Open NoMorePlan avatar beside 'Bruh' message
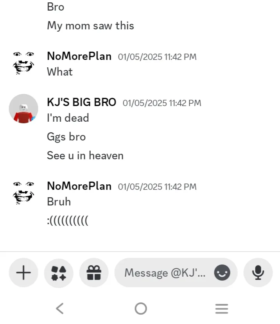This screenshot has height=324, width=280. (23, 193)
